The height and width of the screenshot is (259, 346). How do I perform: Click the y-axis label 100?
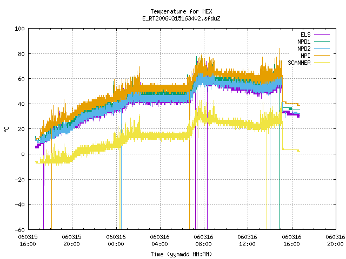(19, 29)
